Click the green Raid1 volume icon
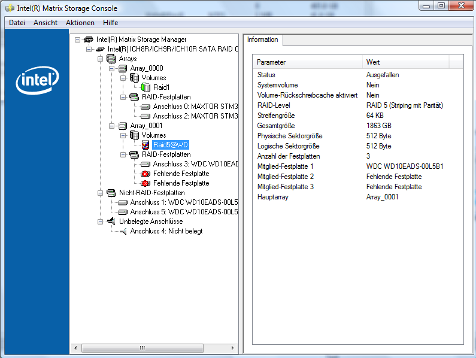The width and height of the screenshot is (476, 358). (x=145, y=87)
